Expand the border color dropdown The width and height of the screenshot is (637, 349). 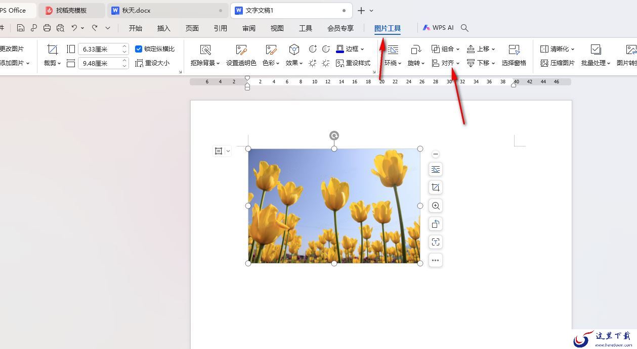[x=362, y=49]
